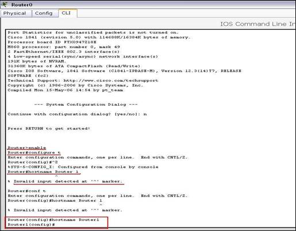Click the Cisco IOS Software version line
The height and width of the screenshot is (231, 296).
tap(125, 71)
